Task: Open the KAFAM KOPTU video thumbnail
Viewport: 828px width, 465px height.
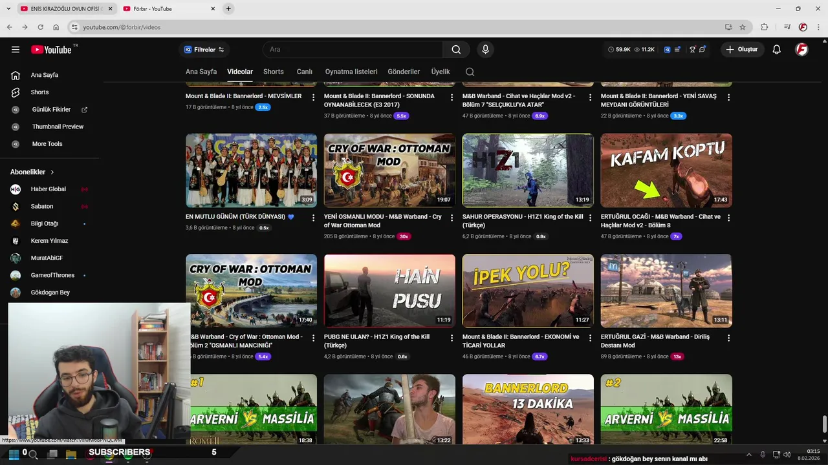Action: (666, 170)
